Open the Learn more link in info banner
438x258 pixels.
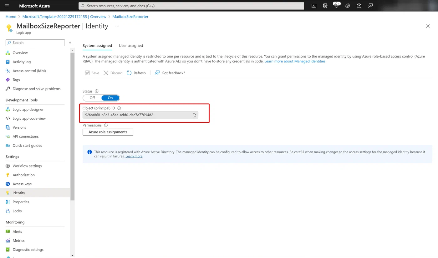coord(134,156)
